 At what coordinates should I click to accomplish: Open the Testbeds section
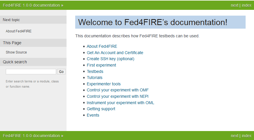(95, 71)
